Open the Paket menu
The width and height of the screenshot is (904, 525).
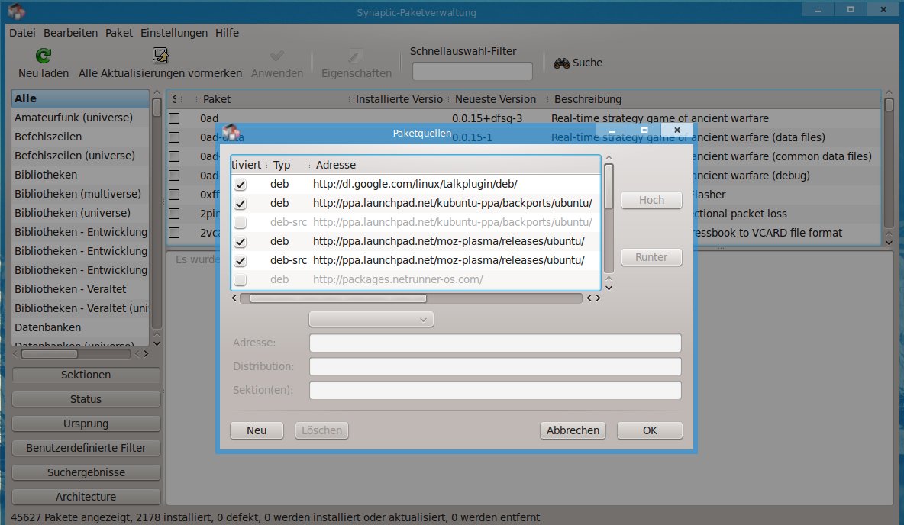pyautogui.click(x=119, y=33)
